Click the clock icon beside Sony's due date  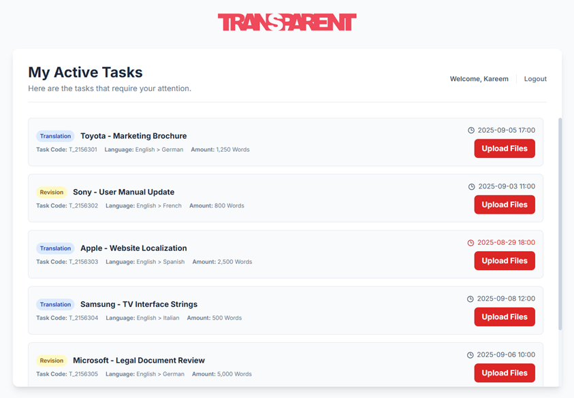(x=470, y=186)
